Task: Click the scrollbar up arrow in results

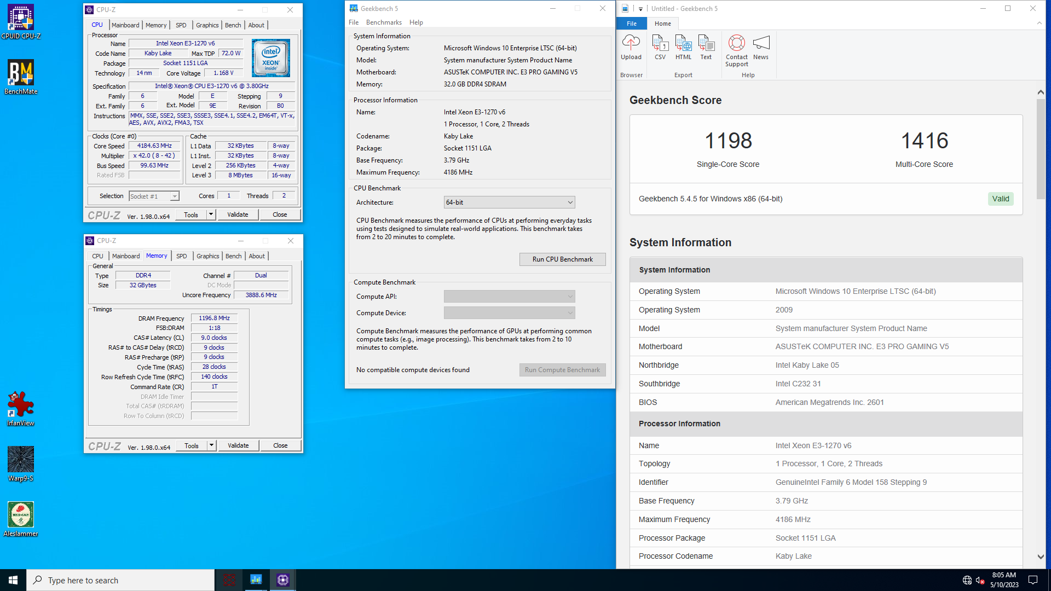Action: 1041,92
